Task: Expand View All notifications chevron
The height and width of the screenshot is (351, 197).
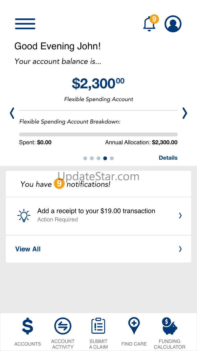Action: (x=180, y=249)
